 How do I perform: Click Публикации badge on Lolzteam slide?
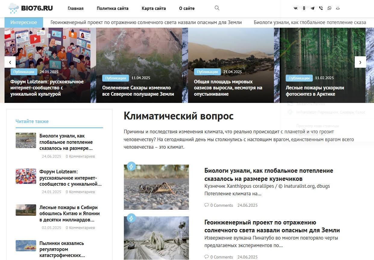coord(24,72)
